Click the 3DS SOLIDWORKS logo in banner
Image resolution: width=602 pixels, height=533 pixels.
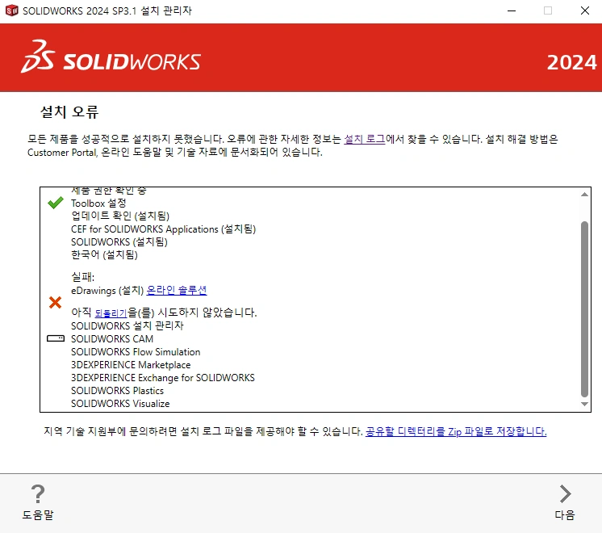click(x=111, y=57)
